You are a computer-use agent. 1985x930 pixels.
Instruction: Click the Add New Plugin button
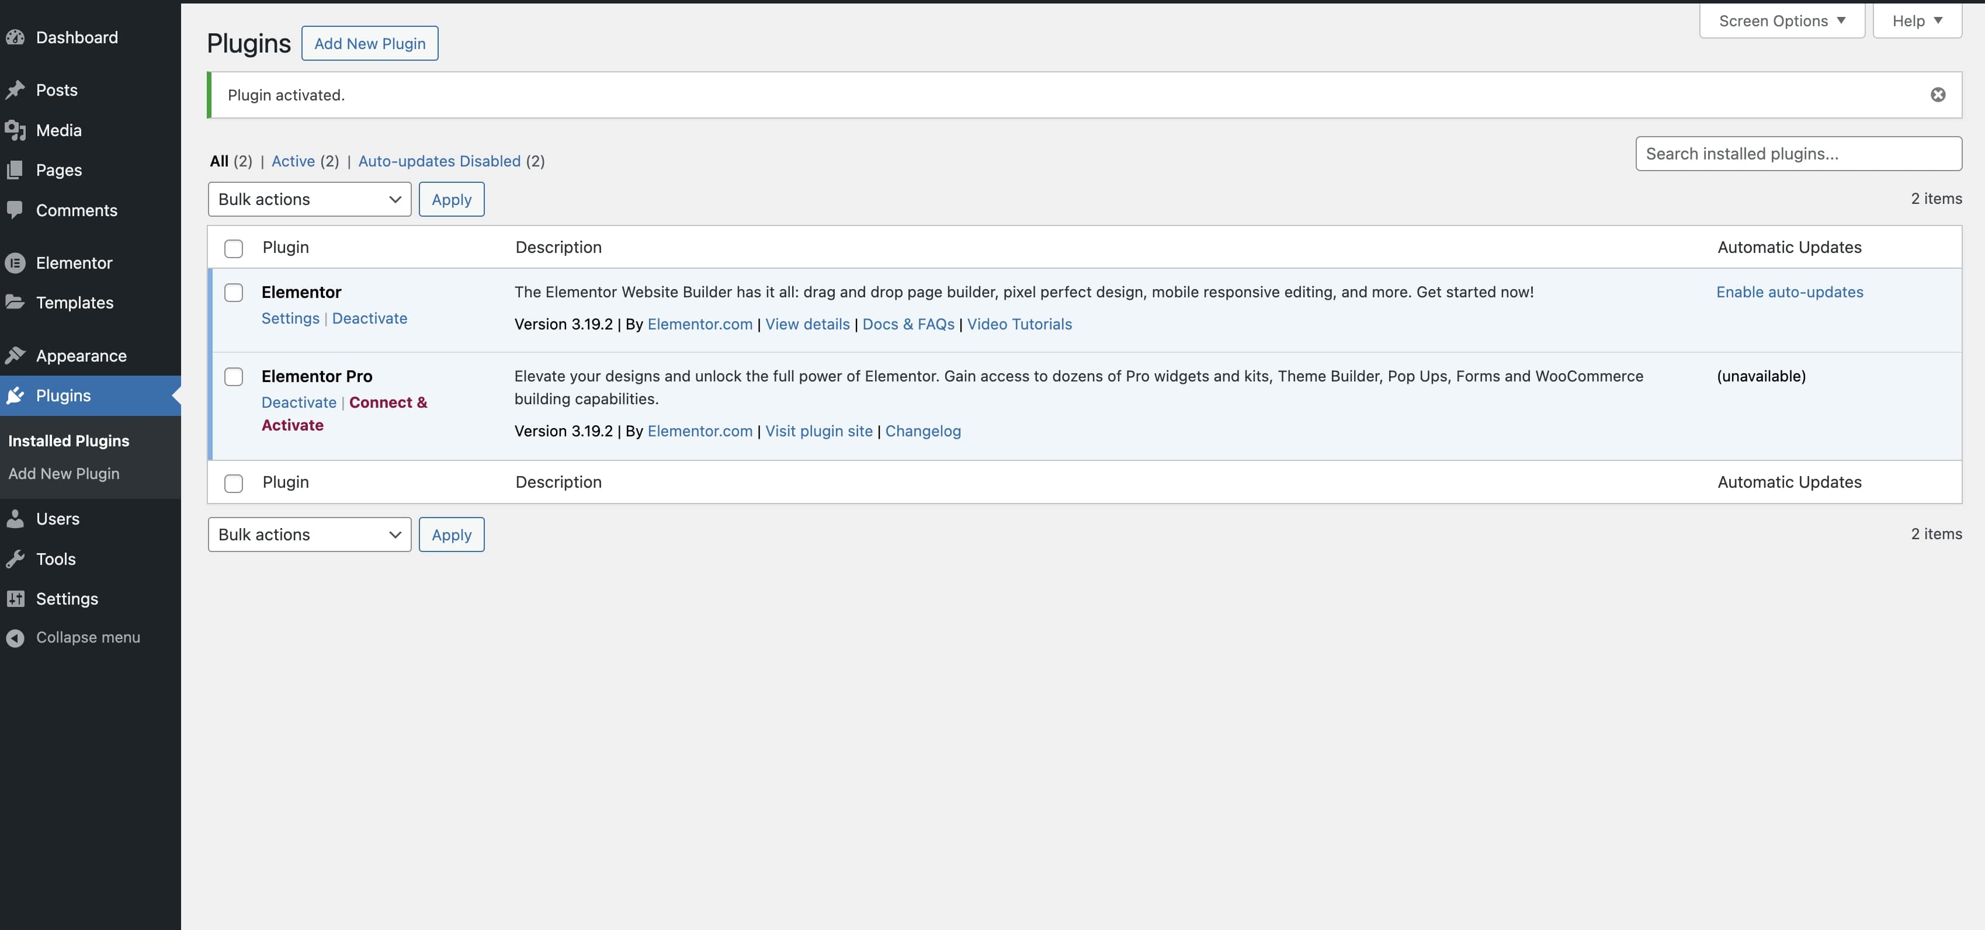(370, 43)
